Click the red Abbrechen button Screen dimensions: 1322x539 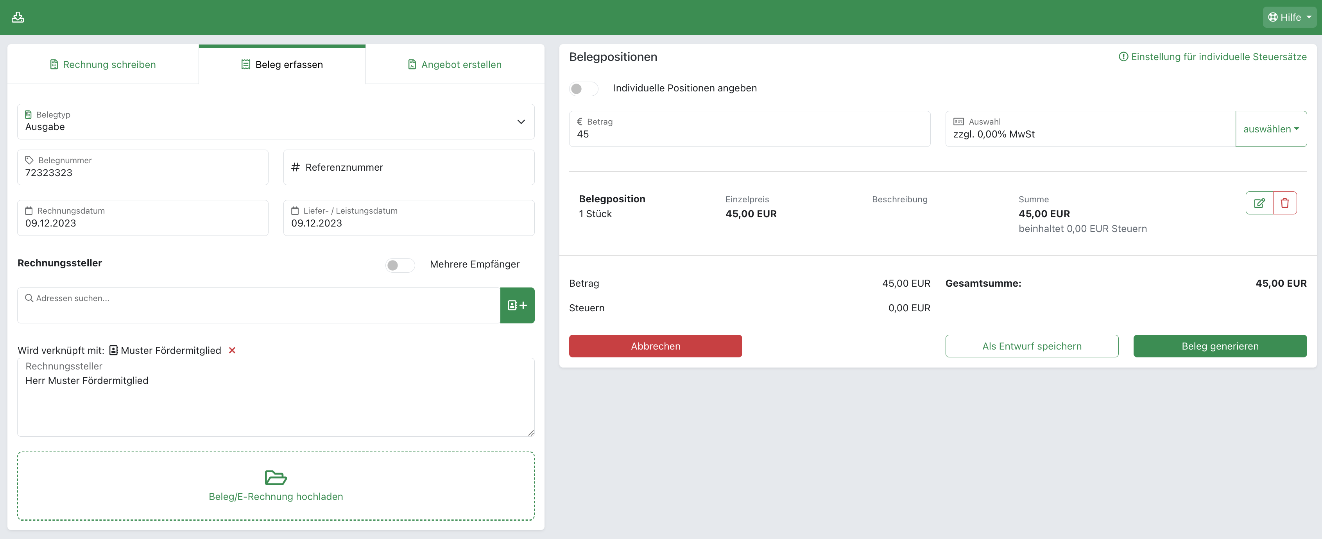coord(656,346)
